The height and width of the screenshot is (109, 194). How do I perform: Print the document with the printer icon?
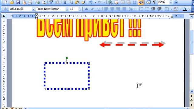(x=38, y=2)
